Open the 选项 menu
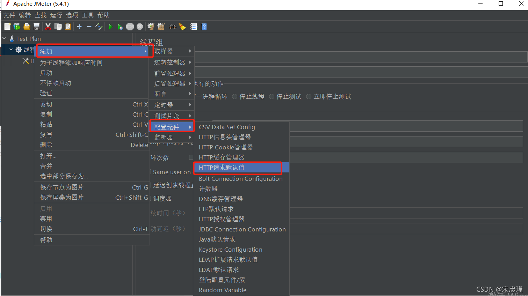Screen dimensions: 528x296 [72, 15]
